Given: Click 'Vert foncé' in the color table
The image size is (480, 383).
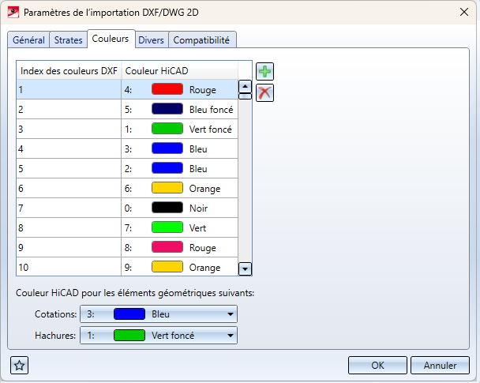Looking at the screenshot, I should [x=211, y=130].
